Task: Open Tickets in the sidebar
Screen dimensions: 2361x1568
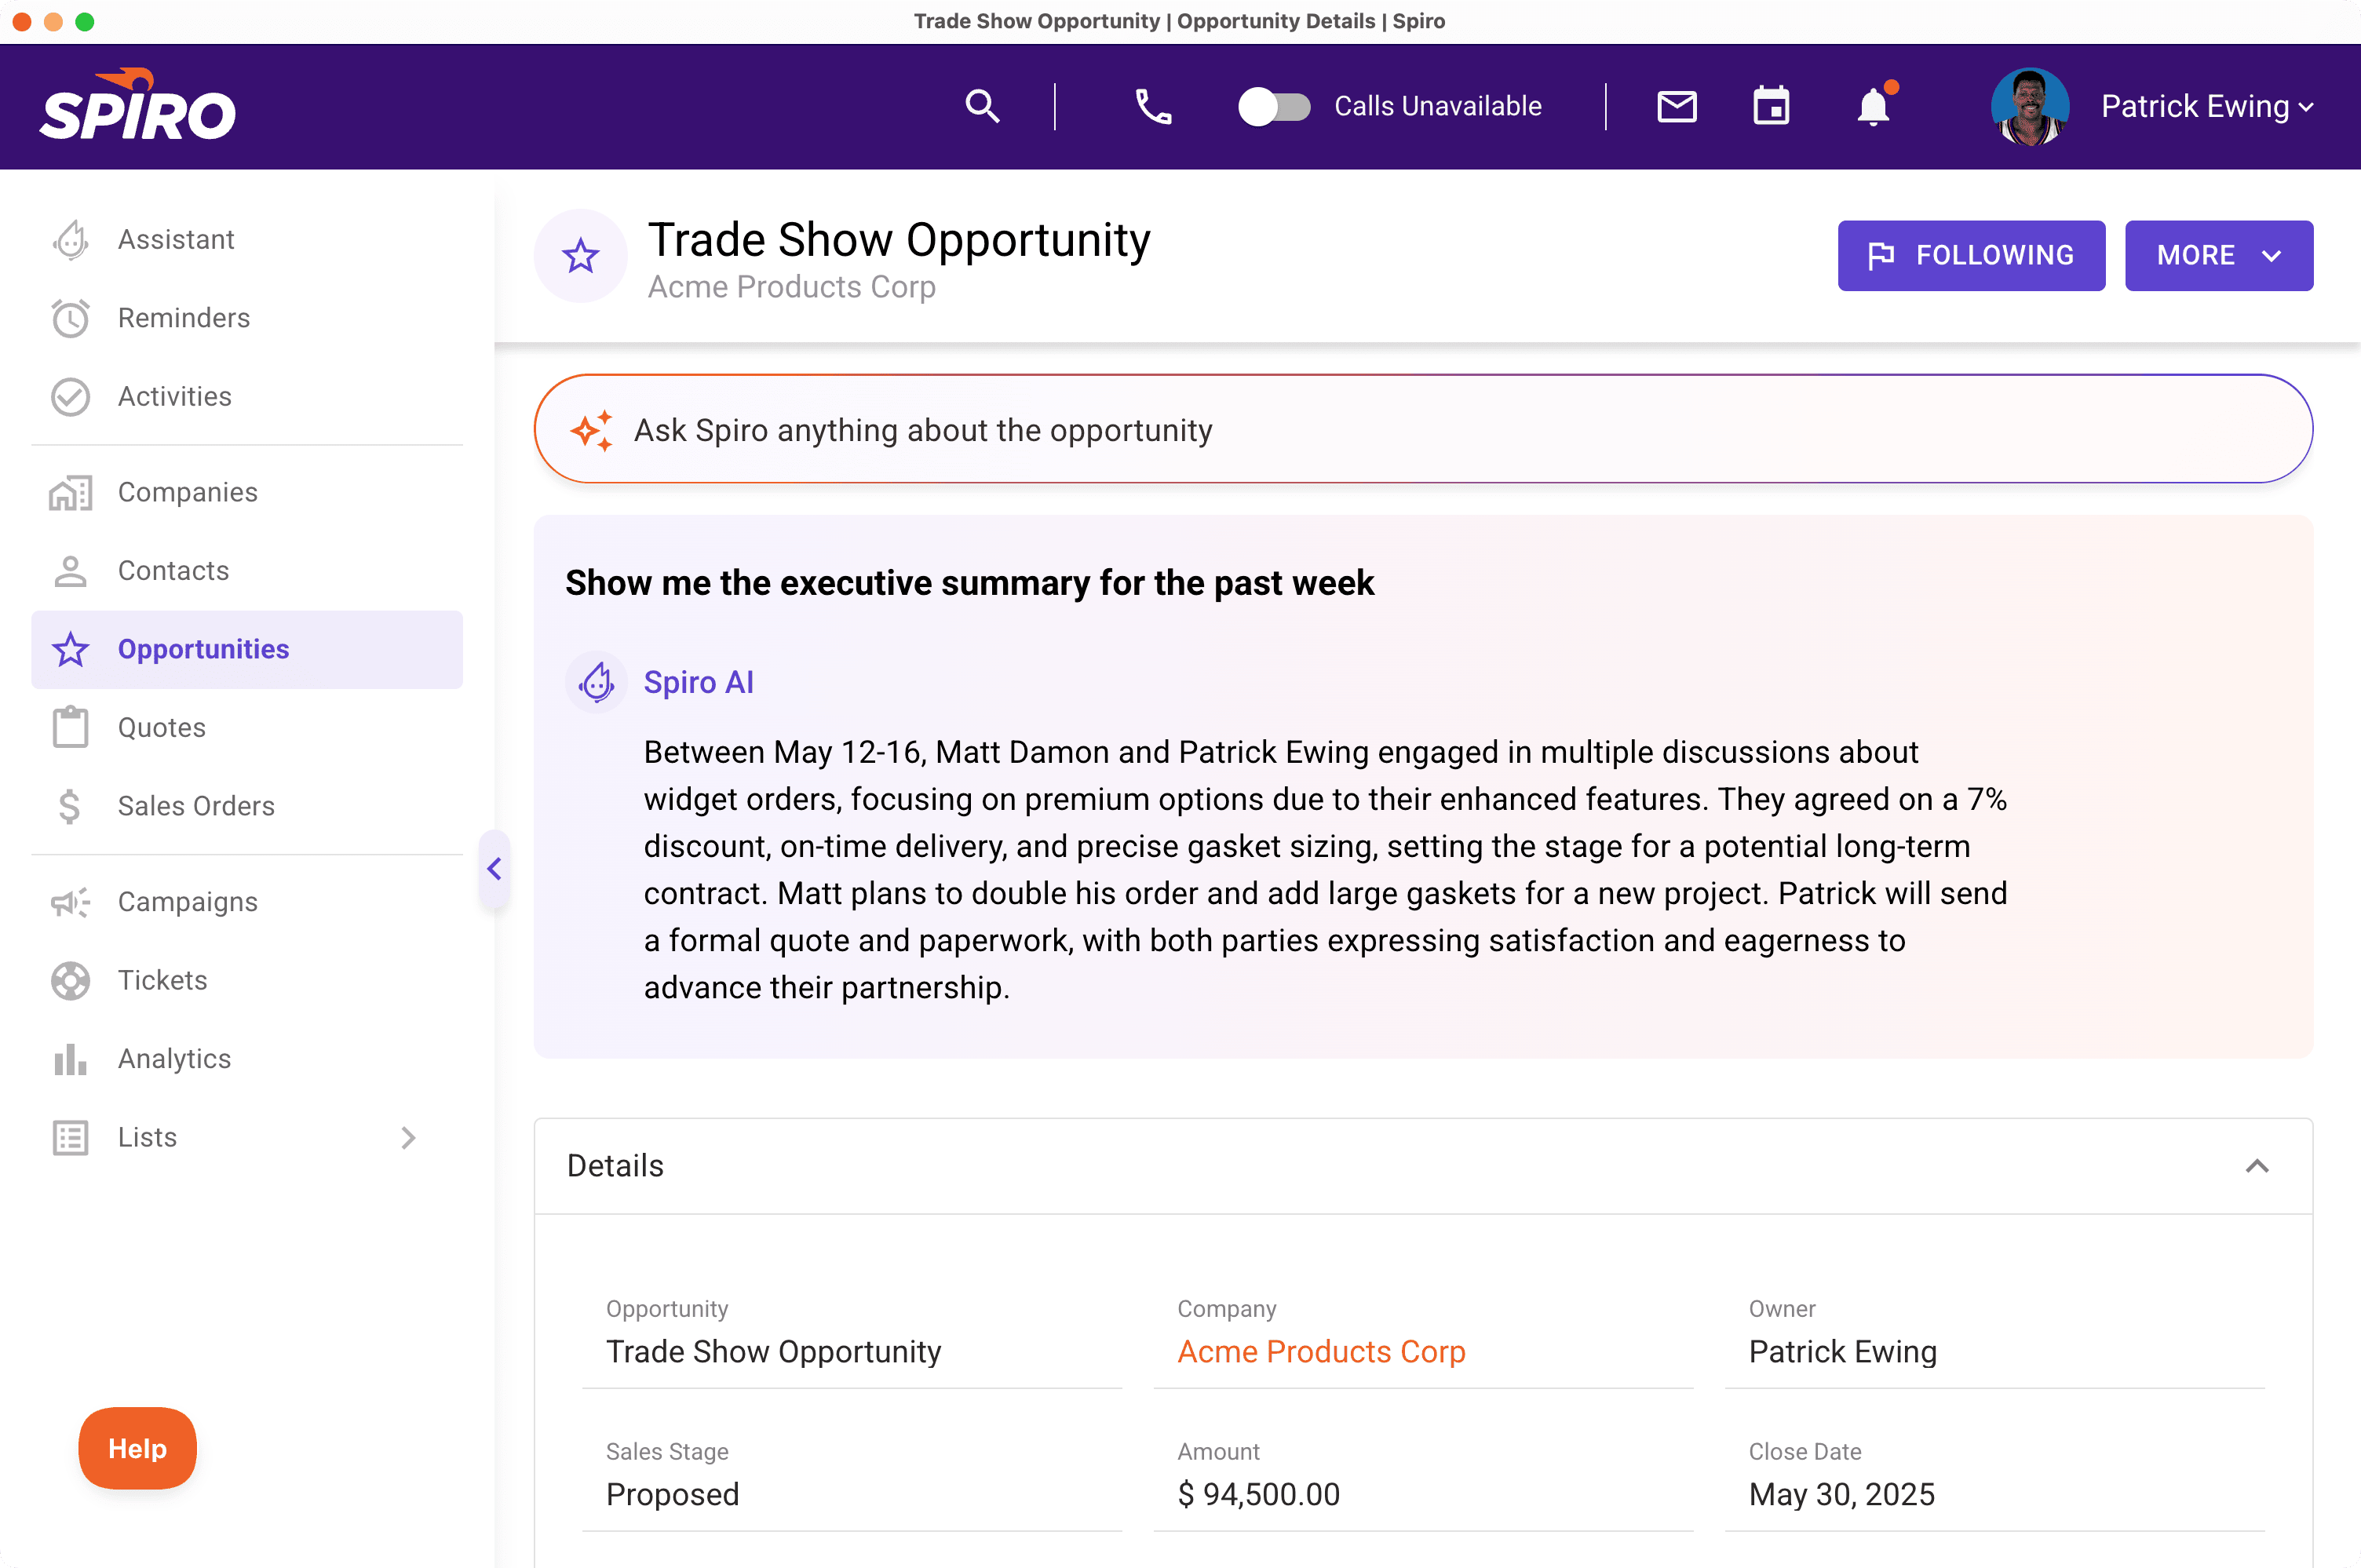Action: coord(247,981)
